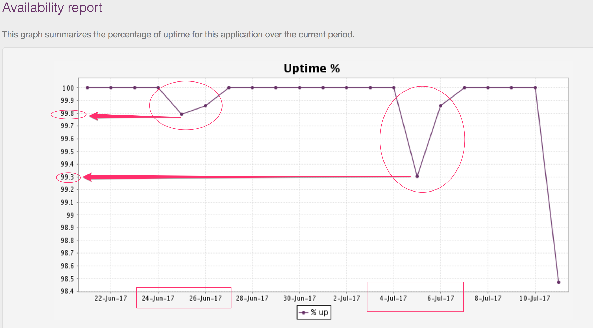Viewport: 593px width, 328px height.
Task: Click the 'Availability report' heading
Action: point(52,7)
